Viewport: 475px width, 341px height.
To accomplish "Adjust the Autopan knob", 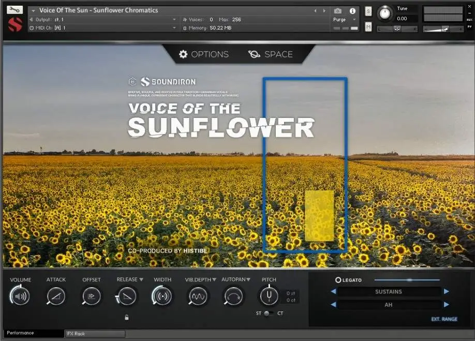I will [x=233, y=296].
